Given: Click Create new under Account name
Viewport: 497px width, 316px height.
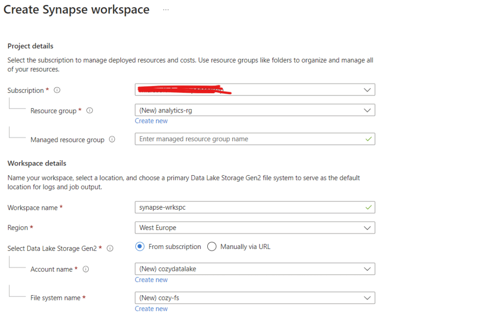Looking at the screenshot, I should coord(151,280).
